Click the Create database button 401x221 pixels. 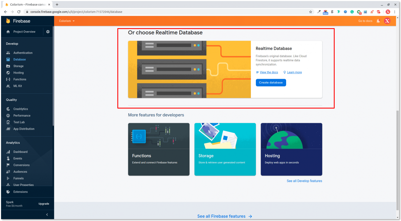click(271, 82)
